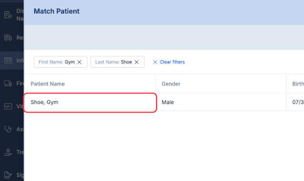The image size is (304, 181).
Task: Open the signature pen icon in the sidebar
Action: (x=8, y=175)
